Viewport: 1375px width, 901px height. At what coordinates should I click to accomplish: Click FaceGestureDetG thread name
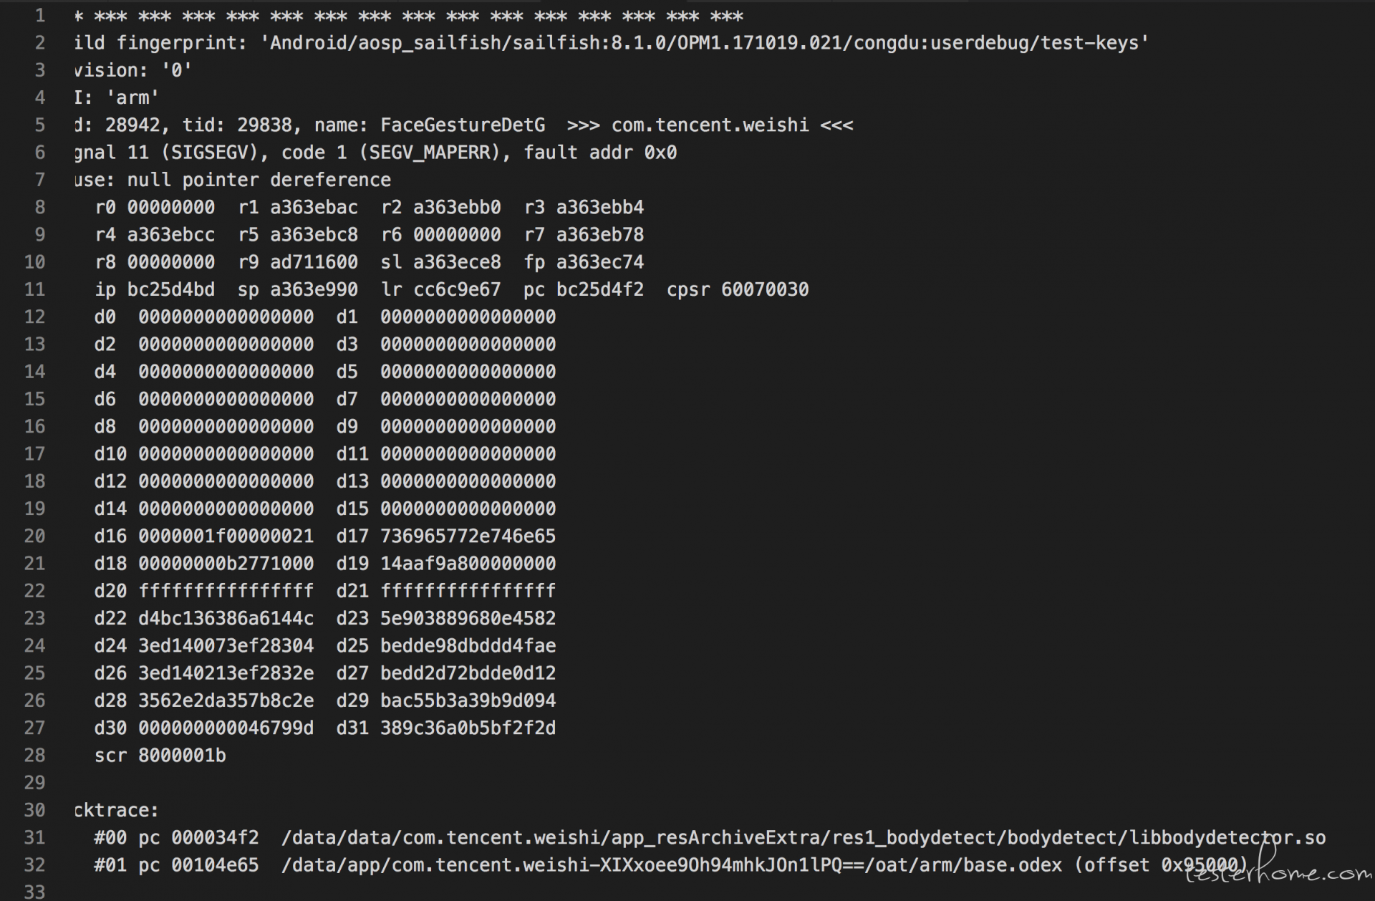(x=463, y=125)
